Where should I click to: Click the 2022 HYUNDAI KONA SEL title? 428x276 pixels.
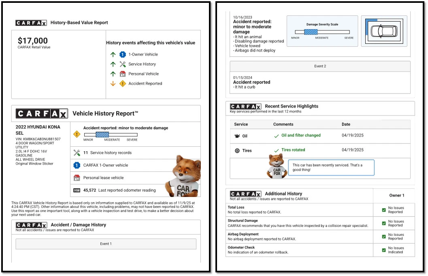tap(38, 130)
